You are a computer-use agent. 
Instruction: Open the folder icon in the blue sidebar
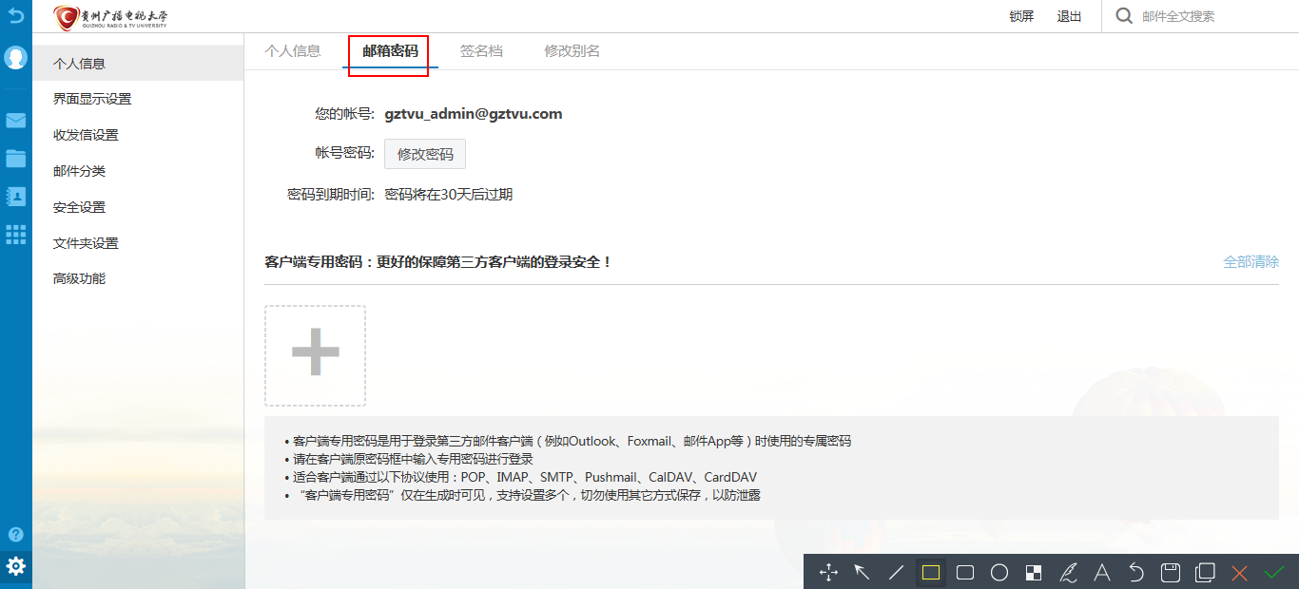(x=15, y=158)
